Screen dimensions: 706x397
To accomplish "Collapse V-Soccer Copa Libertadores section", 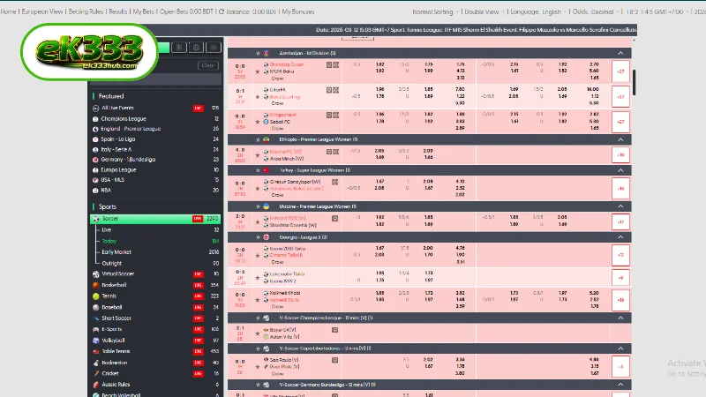I will coord(620,348).
